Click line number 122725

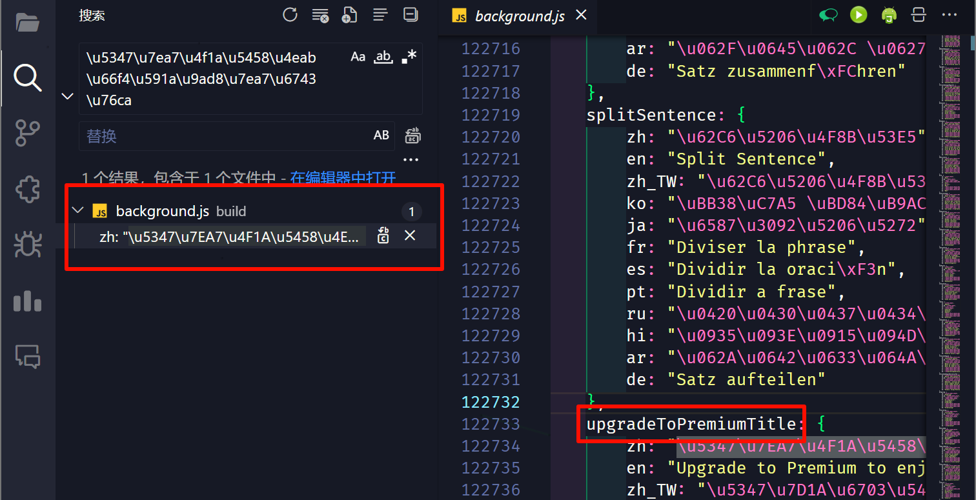[x=491, y=247]
